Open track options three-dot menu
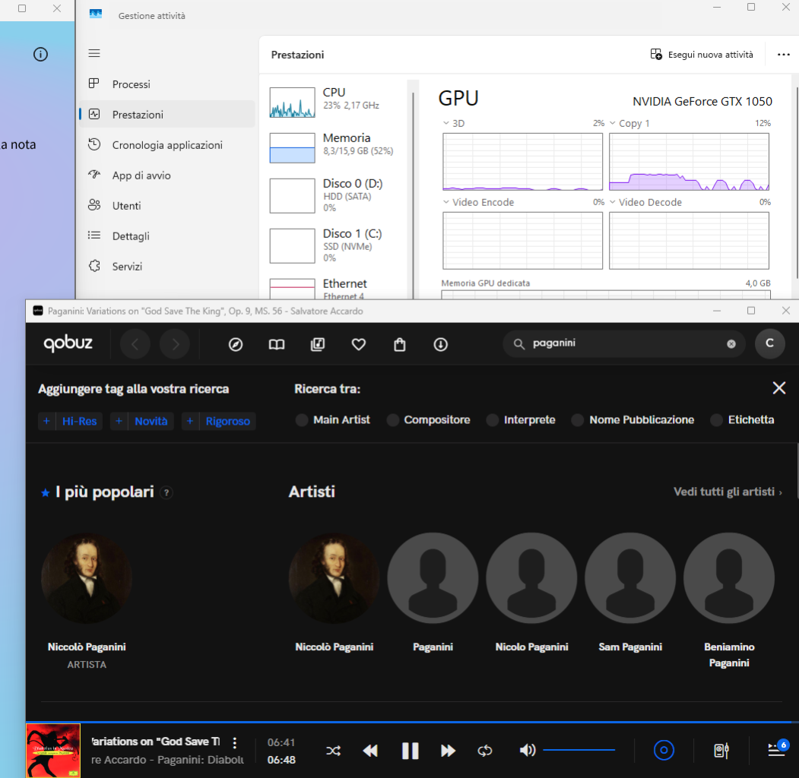Screen dimensions: 799x778 pos(235,743)
